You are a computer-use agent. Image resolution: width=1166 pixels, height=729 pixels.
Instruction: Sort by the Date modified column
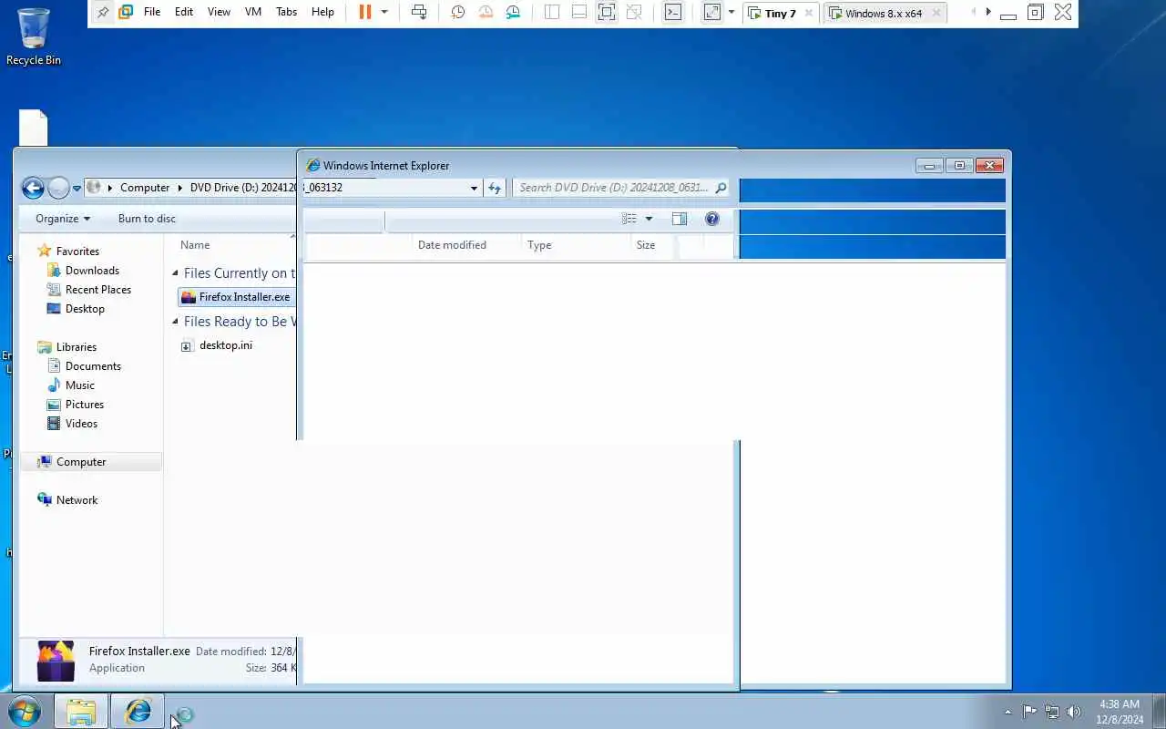[x=452, y=245]
